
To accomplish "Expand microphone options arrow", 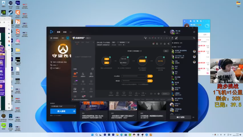I will pos(139,93).
